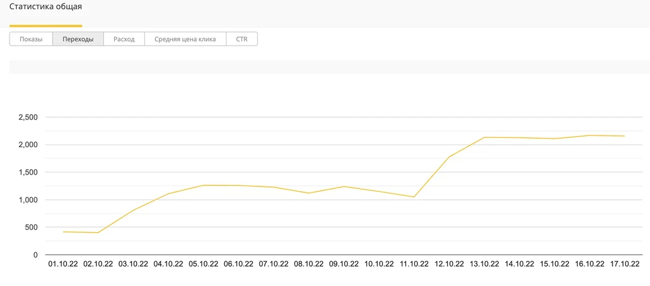Click the 10.10.22 date axis label
This screenshot has width=650, height=286.
(x=379, y=264)
